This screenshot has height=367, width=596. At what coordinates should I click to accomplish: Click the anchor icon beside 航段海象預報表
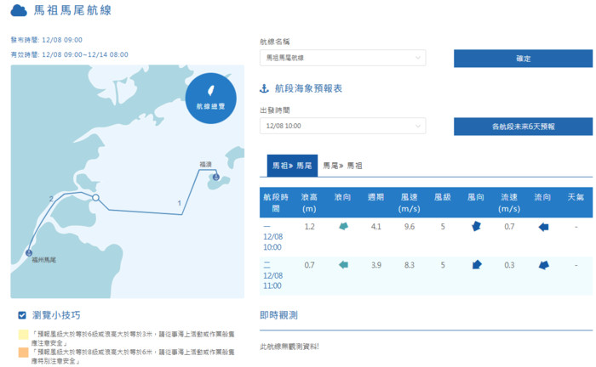[x=264, y=88]
